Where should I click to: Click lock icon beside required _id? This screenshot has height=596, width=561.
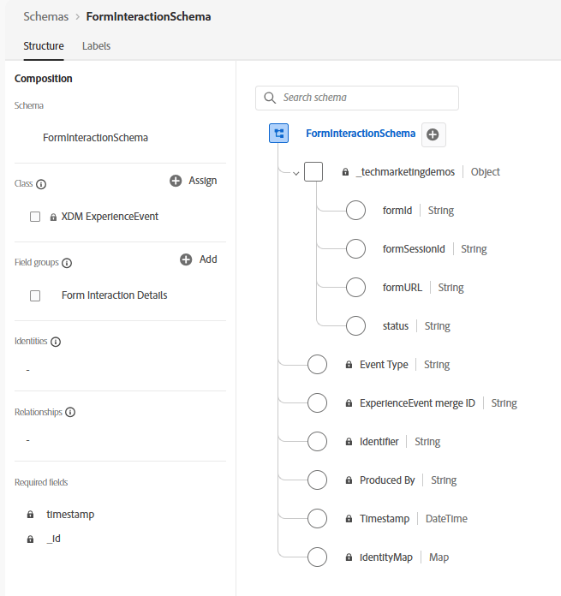(31, 539)
